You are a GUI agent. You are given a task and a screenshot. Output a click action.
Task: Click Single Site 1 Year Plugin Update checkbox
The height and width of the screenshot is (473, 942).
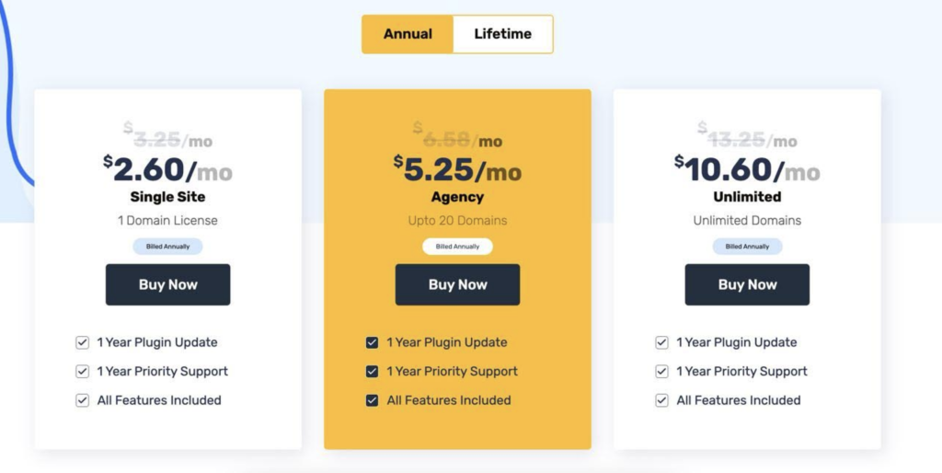pos(82,342)
